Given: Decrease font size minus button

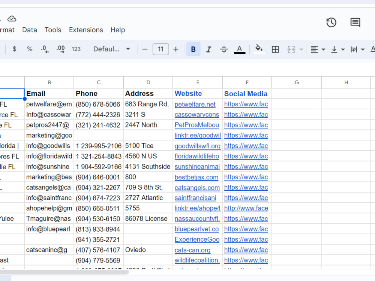Looking at the screenshot, I should 145,49.
